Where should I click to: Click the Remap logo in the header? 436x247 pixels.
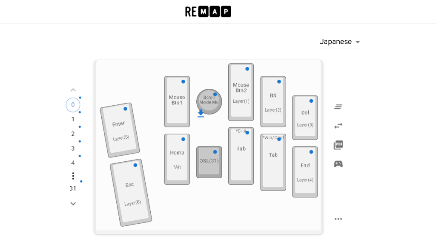tap(208, 11)
